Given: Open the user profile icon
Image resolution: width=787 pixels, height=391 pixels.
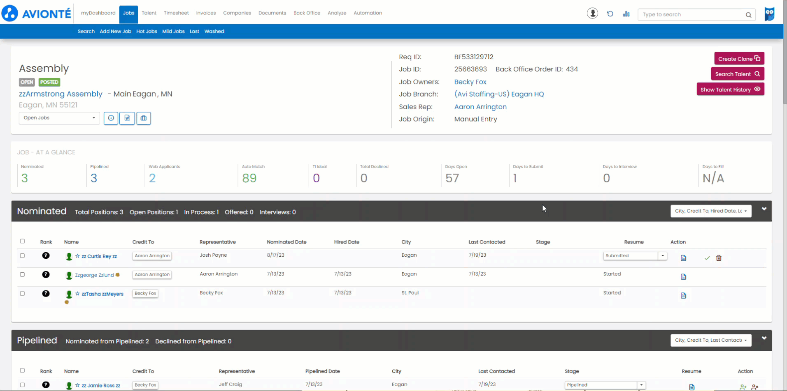Looking at the screenshot, I should click(x=592, y=14).
